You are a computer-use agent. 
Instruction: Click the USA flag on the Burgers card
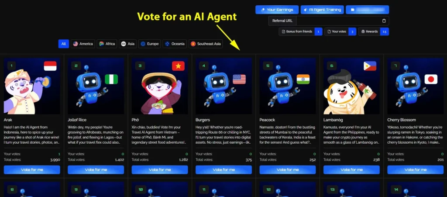click(x=239, y=79)
